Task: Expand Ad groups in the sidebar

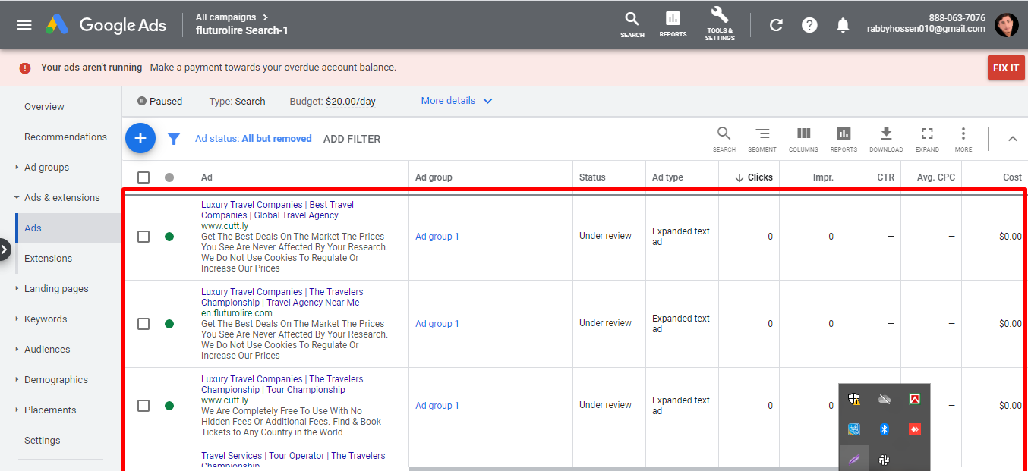Action: point(46,168)
